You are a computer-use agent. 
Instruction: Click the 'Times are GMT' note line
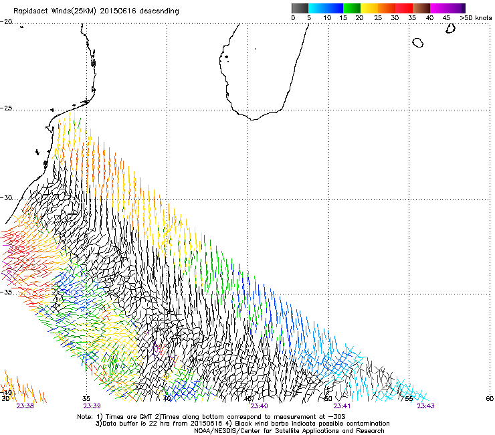click(211, 417)
